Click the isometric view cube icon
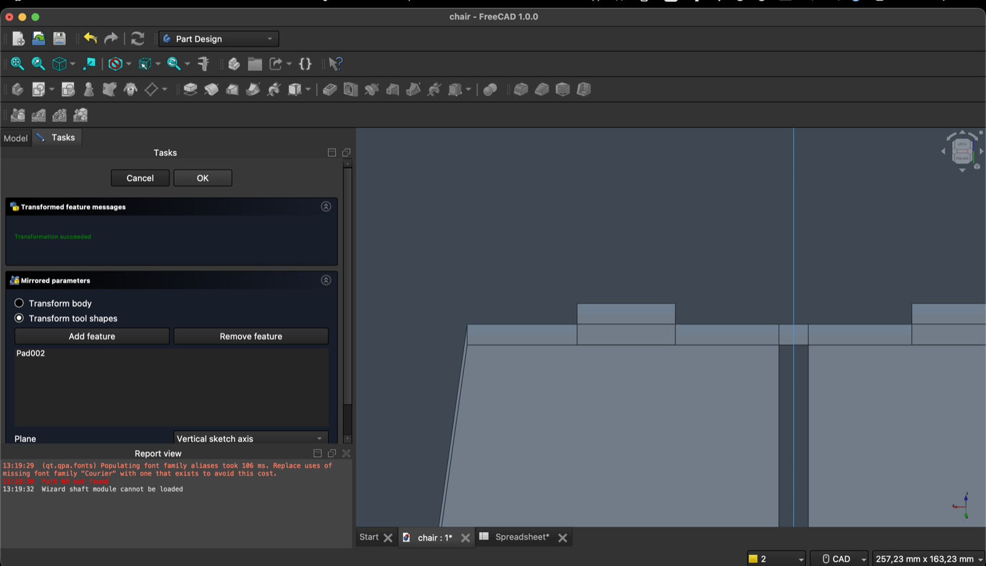This screenshot has width=986, height=566. point(59,64)
